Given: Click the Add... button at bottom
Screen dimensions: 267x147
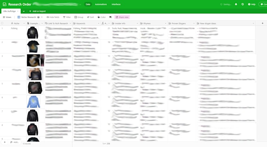Looking at the screenshot, I should click(x=14, y=142).
